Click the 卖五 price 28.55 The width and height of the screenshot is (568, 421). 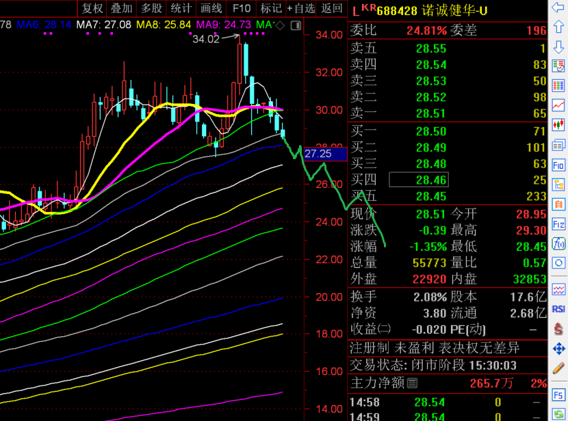[431, 49]
